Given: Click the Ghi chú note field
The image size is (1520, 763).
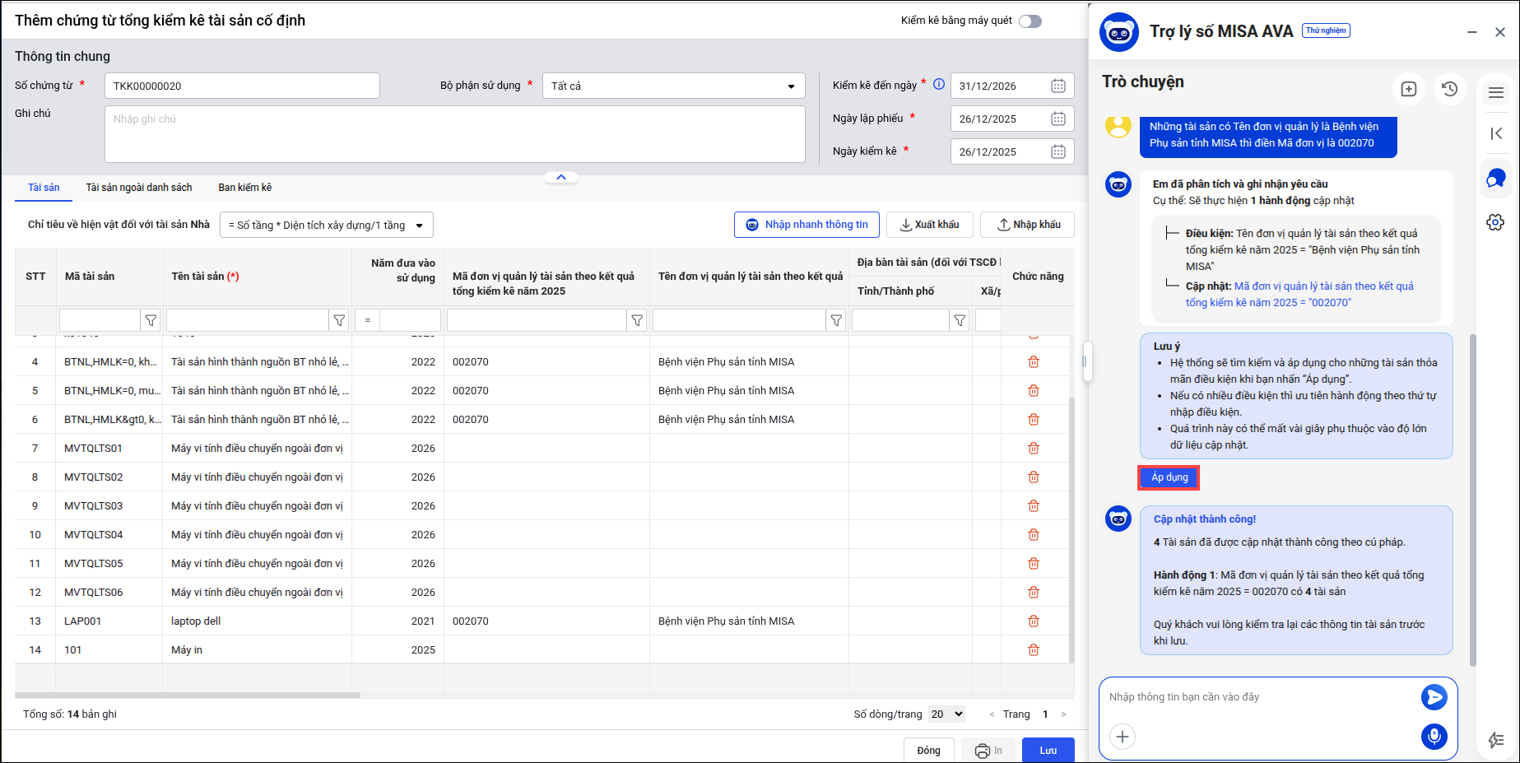Looking at the screenshot, I should [454, 134].
